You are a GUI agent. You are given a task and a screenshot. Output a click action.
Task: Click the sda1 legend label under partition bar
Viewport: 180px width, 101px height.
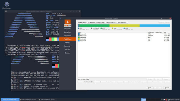81,28
